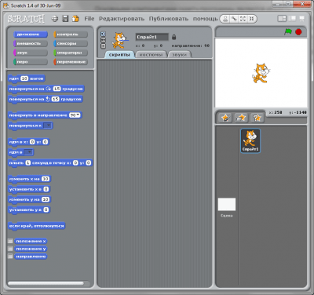Viewport: 314px width, 295px height.
Task: Get surprise sprite question-star icon
Action: tap(257, 118)
